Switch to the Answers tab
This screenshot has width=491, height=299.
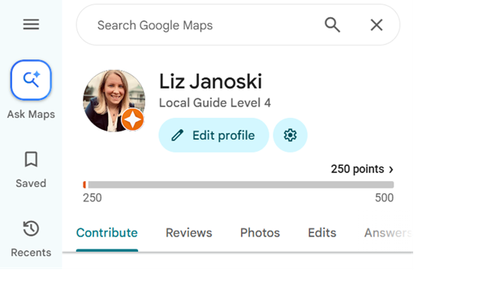tap(388, 233)
